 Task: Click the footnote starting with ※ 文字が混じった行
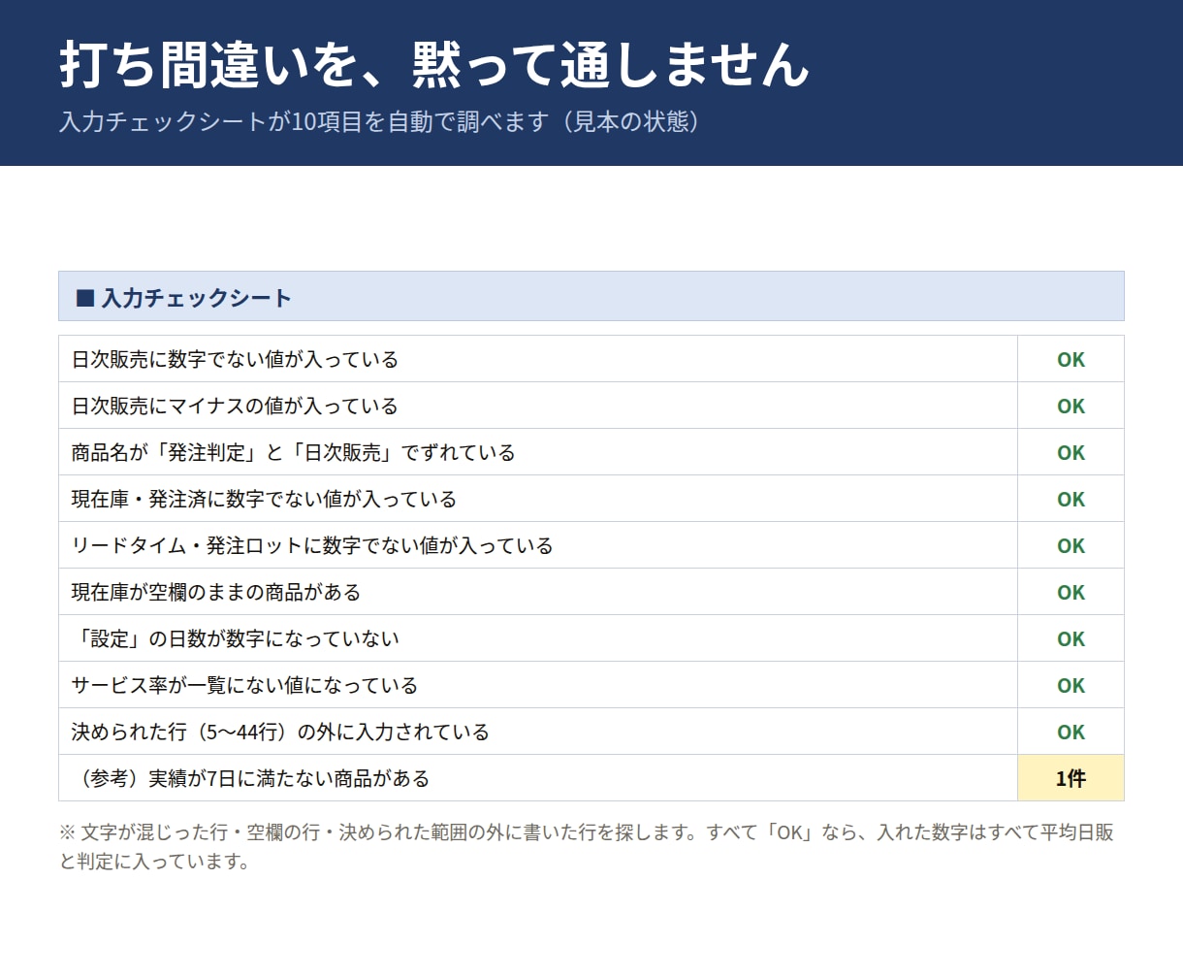click(587, 846)
